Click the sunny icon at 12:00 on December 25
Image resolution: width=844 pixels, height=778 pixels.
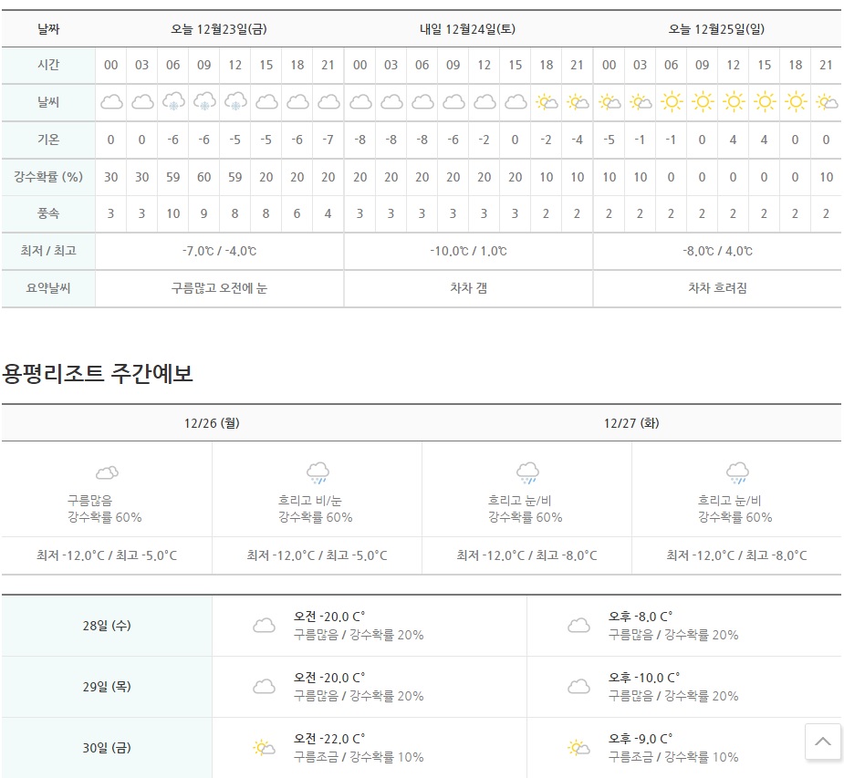(732, 101)
